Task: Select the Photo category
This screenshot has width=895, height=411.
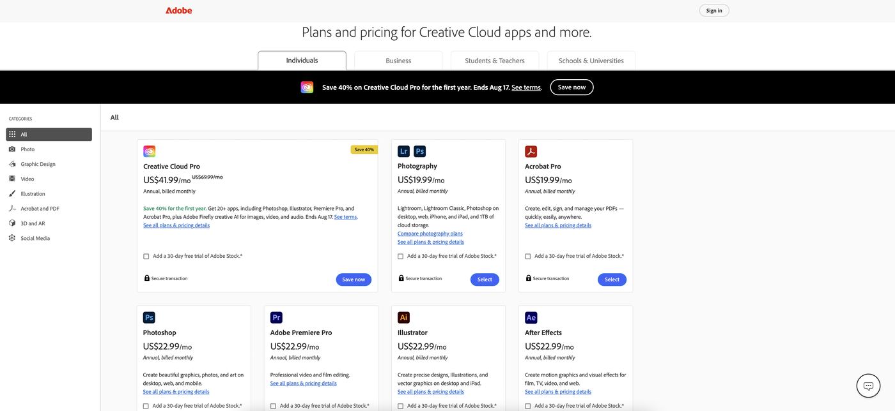Action: tap(49, 149)
